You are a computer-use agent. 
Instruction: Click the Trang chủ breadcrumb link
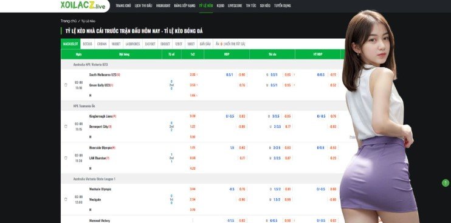(x=69, y=21)
